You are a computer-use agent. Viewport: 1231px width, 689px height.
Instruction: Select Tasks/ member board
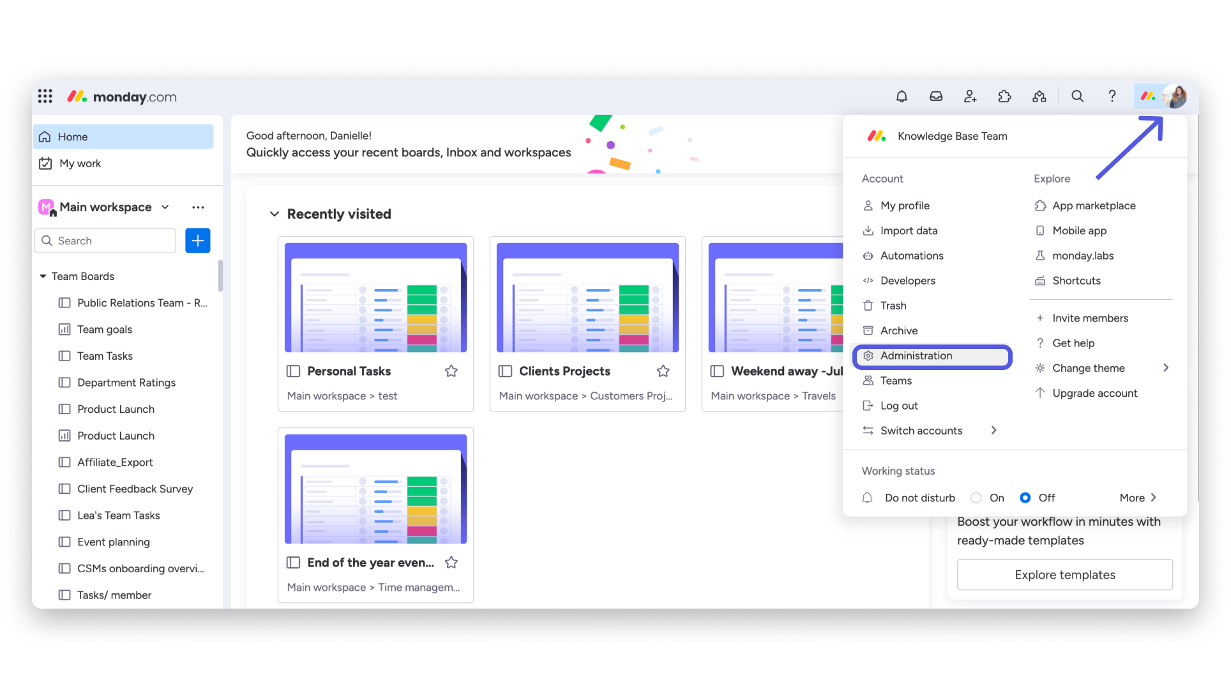tap(114, 595)
